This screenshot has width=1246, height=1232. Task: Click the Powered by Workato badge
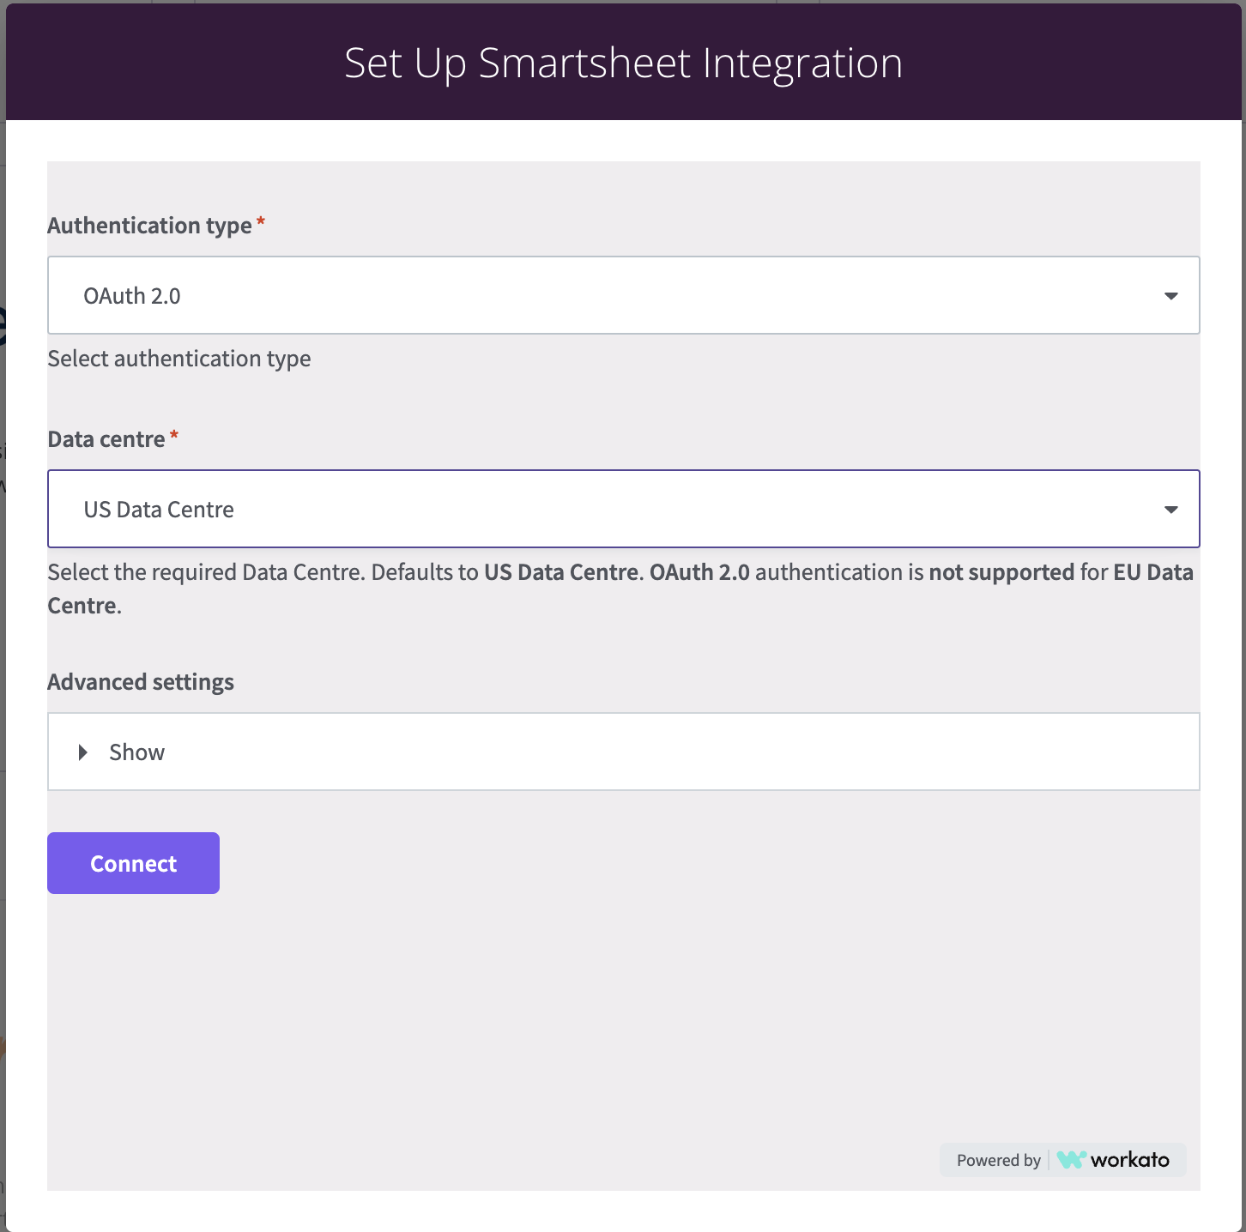coord(1062,1160)
